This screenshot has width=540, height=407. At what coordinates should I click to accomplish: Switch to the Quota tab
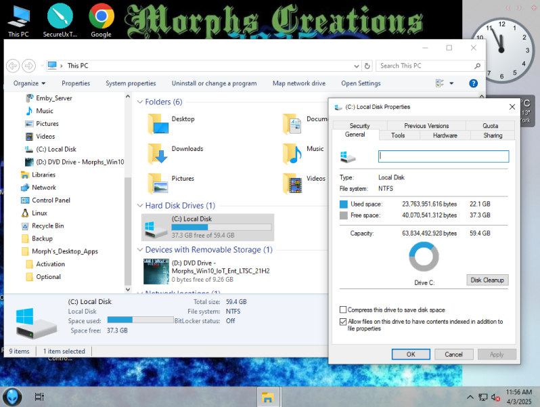[491, 126]
